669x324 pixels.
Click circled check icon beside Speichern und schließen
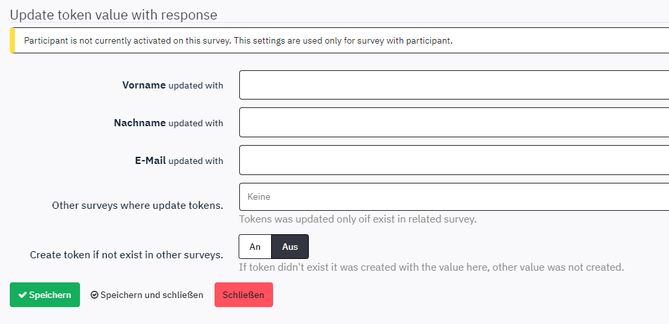click(x=94, y=295)
